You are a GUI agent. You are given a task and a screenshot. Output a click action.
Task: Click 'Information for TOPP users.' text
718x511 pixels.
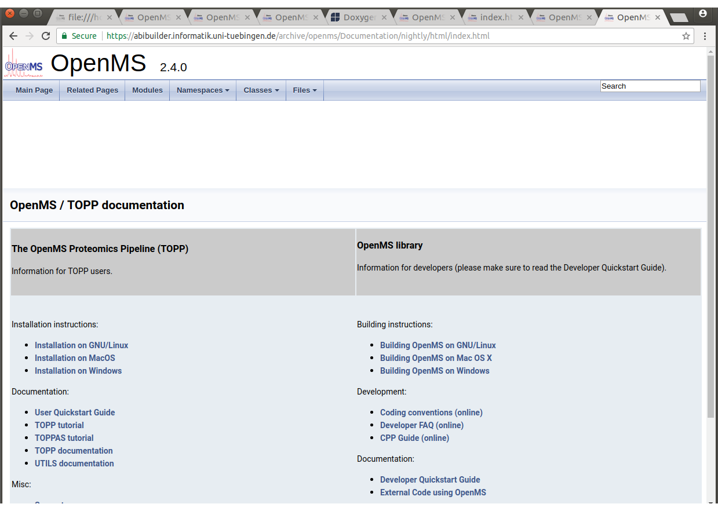tap(62, 271)
